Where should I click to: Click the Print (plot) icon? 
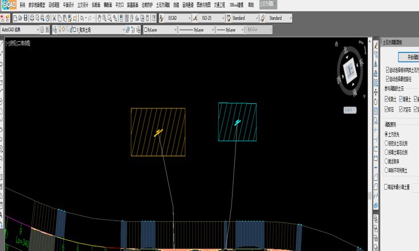point(32,18)
